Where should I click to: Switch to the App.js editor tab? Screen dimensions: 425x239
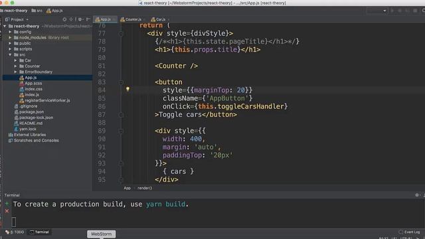(105, 19)
